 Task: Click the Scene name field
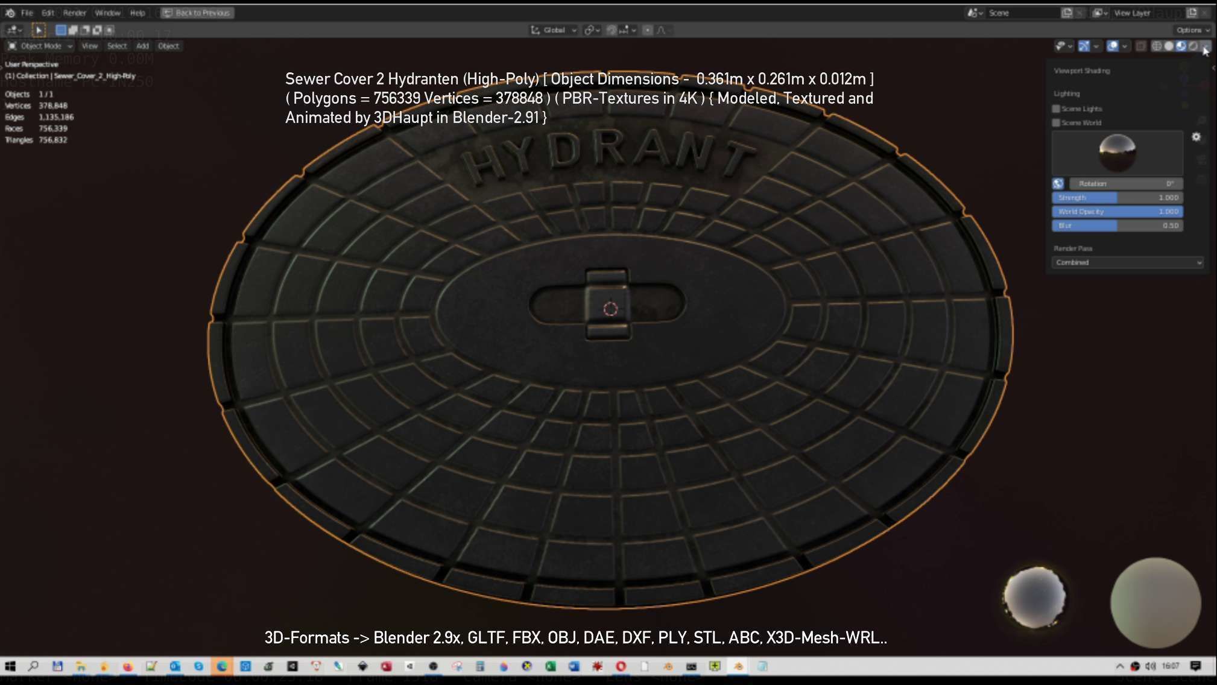point(1022,13)
